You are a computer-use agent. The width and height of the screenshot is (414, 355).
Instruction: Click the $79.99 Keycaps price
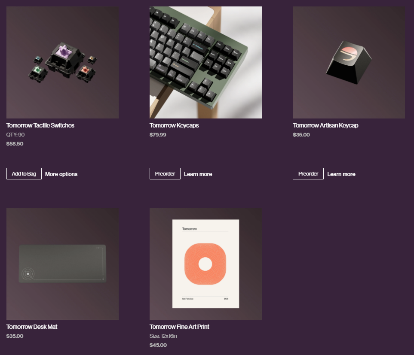pyautogui.click(x=158, y=135)
